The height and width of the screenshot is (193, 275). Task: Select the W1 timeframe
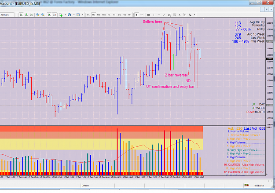[125, 15]
